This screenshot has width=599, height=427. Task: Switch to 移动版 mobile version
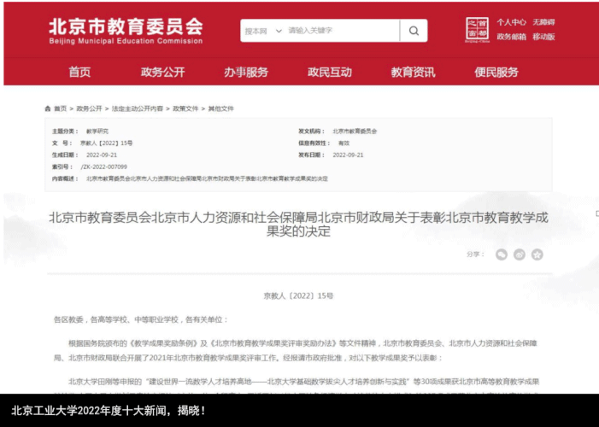point(543,37)
